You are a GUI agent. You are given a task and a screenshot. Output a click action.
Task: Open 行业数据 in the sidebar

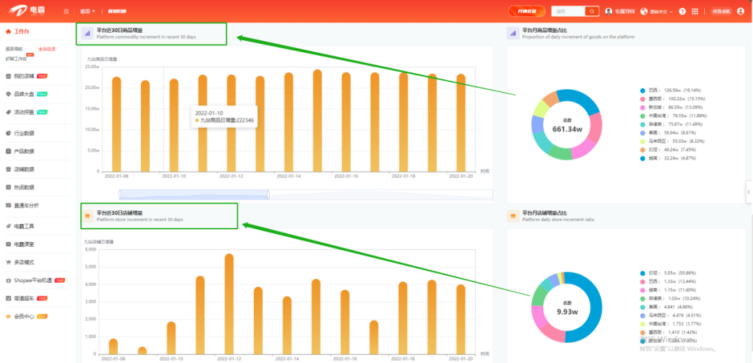(x=24, y=133)
